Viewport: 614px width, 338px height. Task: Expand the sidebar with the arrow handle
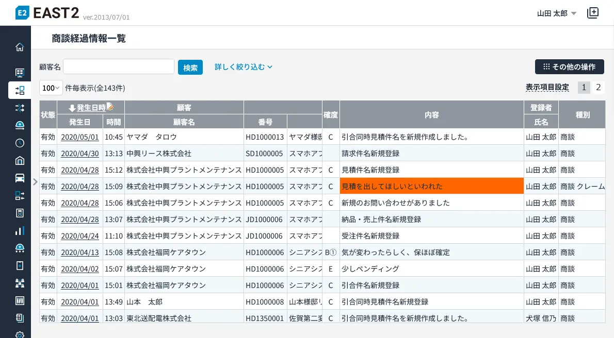pos(35,181)
